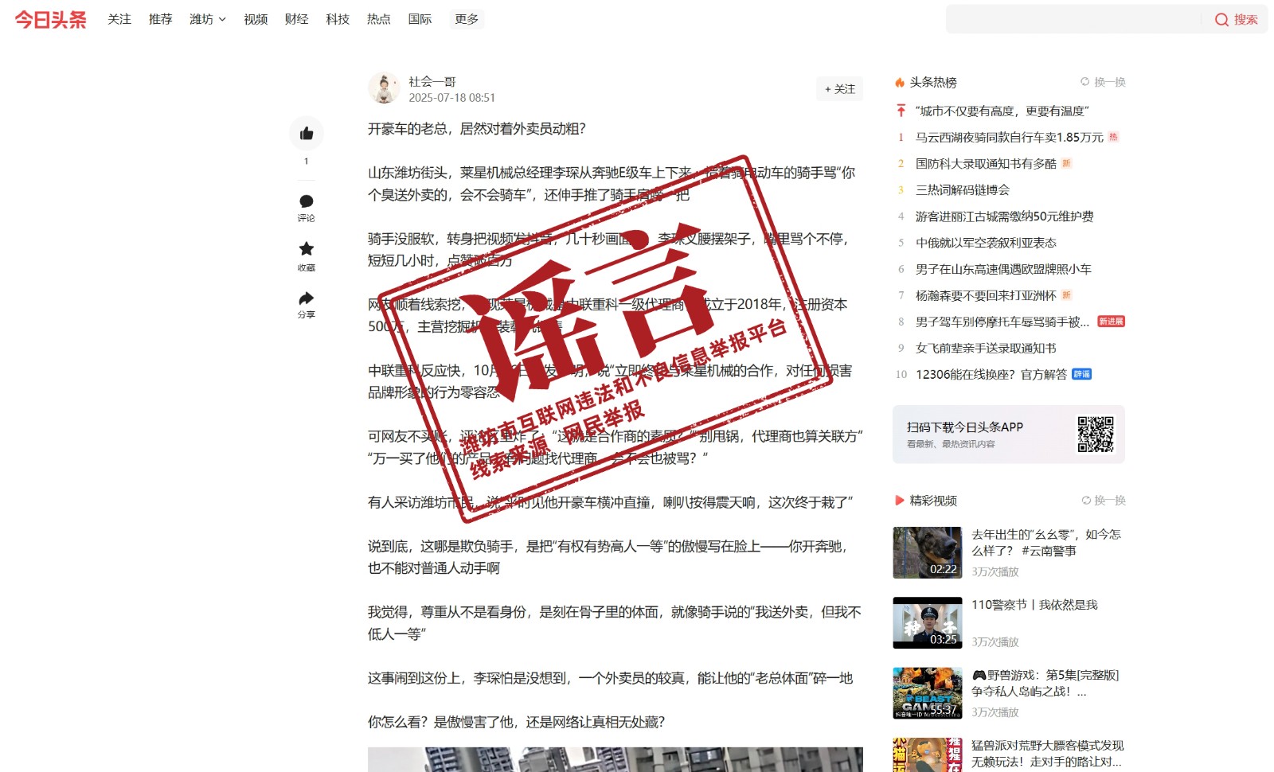Favorite the article with the 收藏 star icon
Screen dimensions: 1274x772
click(307, 249)
